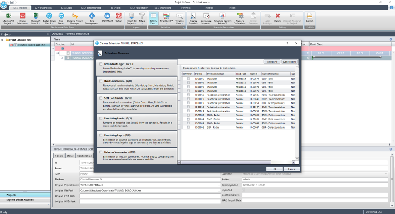The height and width of the screenshot is (214, 395).
Task: Open the Forensics tab
Action: point(186,8)
